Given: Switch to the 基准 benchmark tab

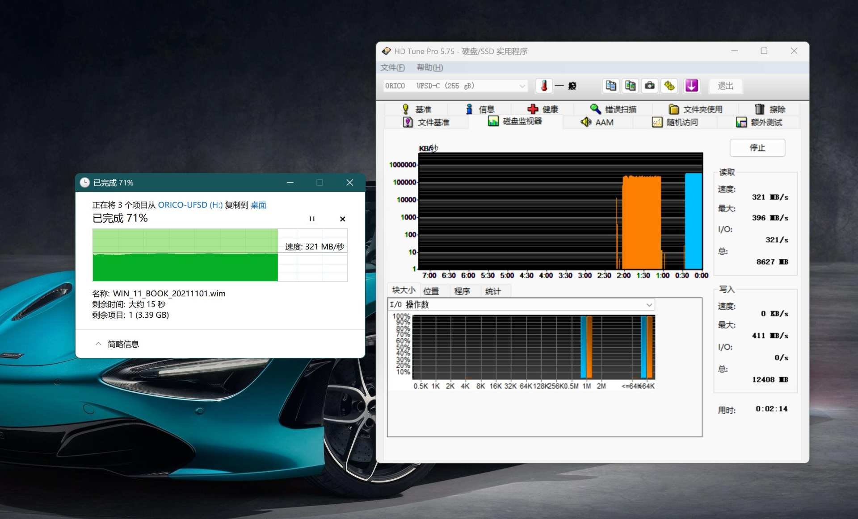Looking at the screenshot, I should click(x=417, y=109).
